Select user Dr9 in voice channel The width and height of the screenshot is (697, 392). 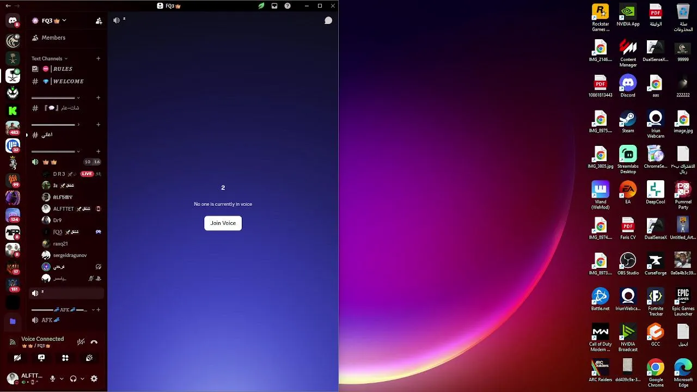(x=72, y=220)
